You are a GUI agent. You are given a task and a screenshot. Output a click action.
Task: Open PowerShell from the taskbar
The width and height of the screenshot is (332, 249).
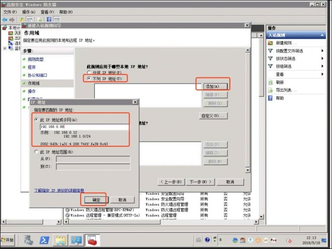44,240
